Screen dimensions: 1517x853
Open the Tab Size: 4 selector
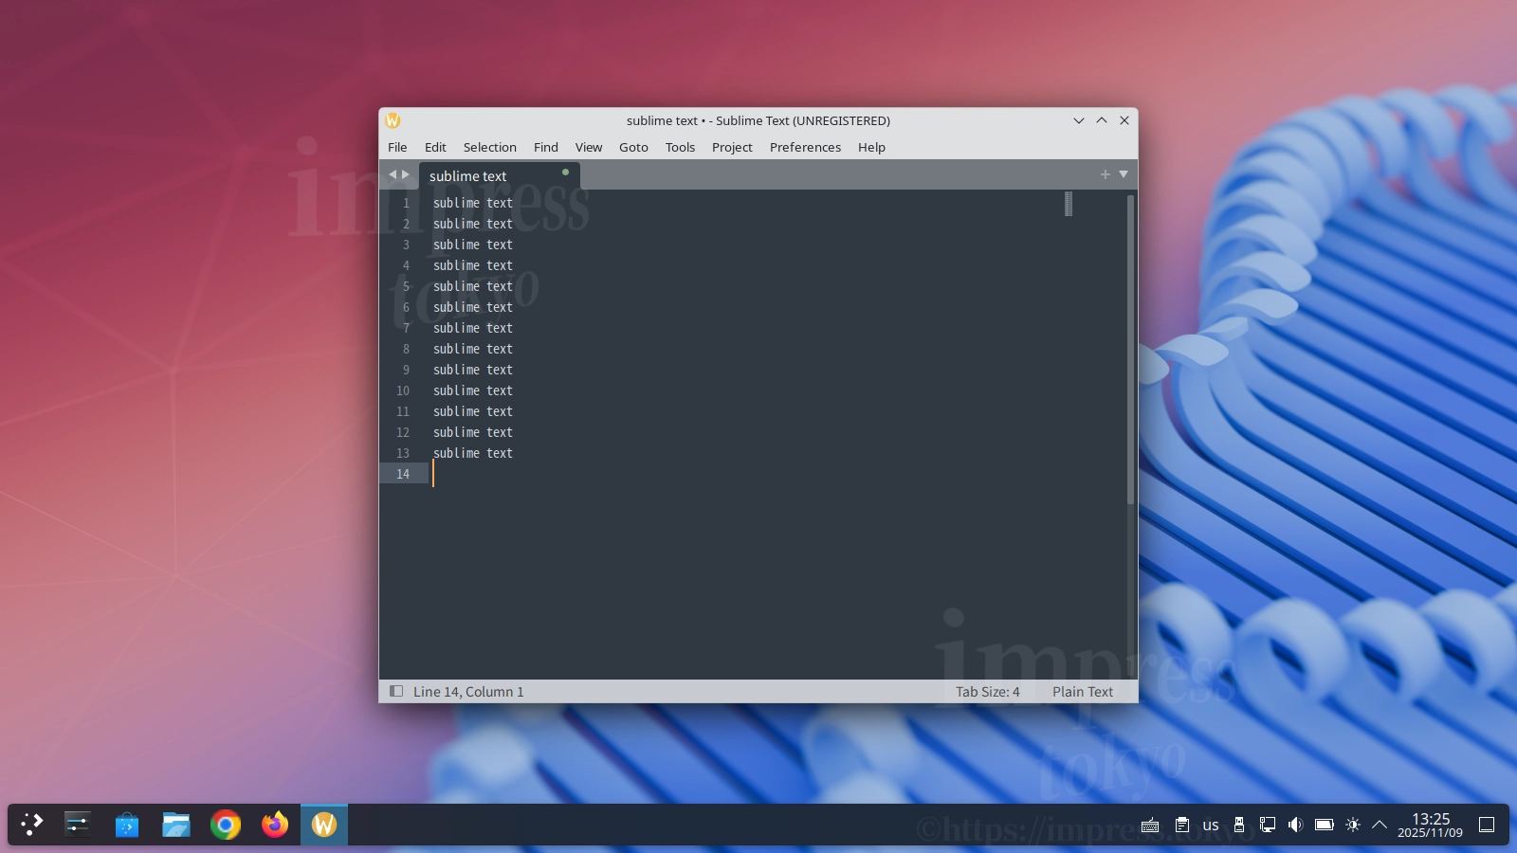tap(988, 692)
